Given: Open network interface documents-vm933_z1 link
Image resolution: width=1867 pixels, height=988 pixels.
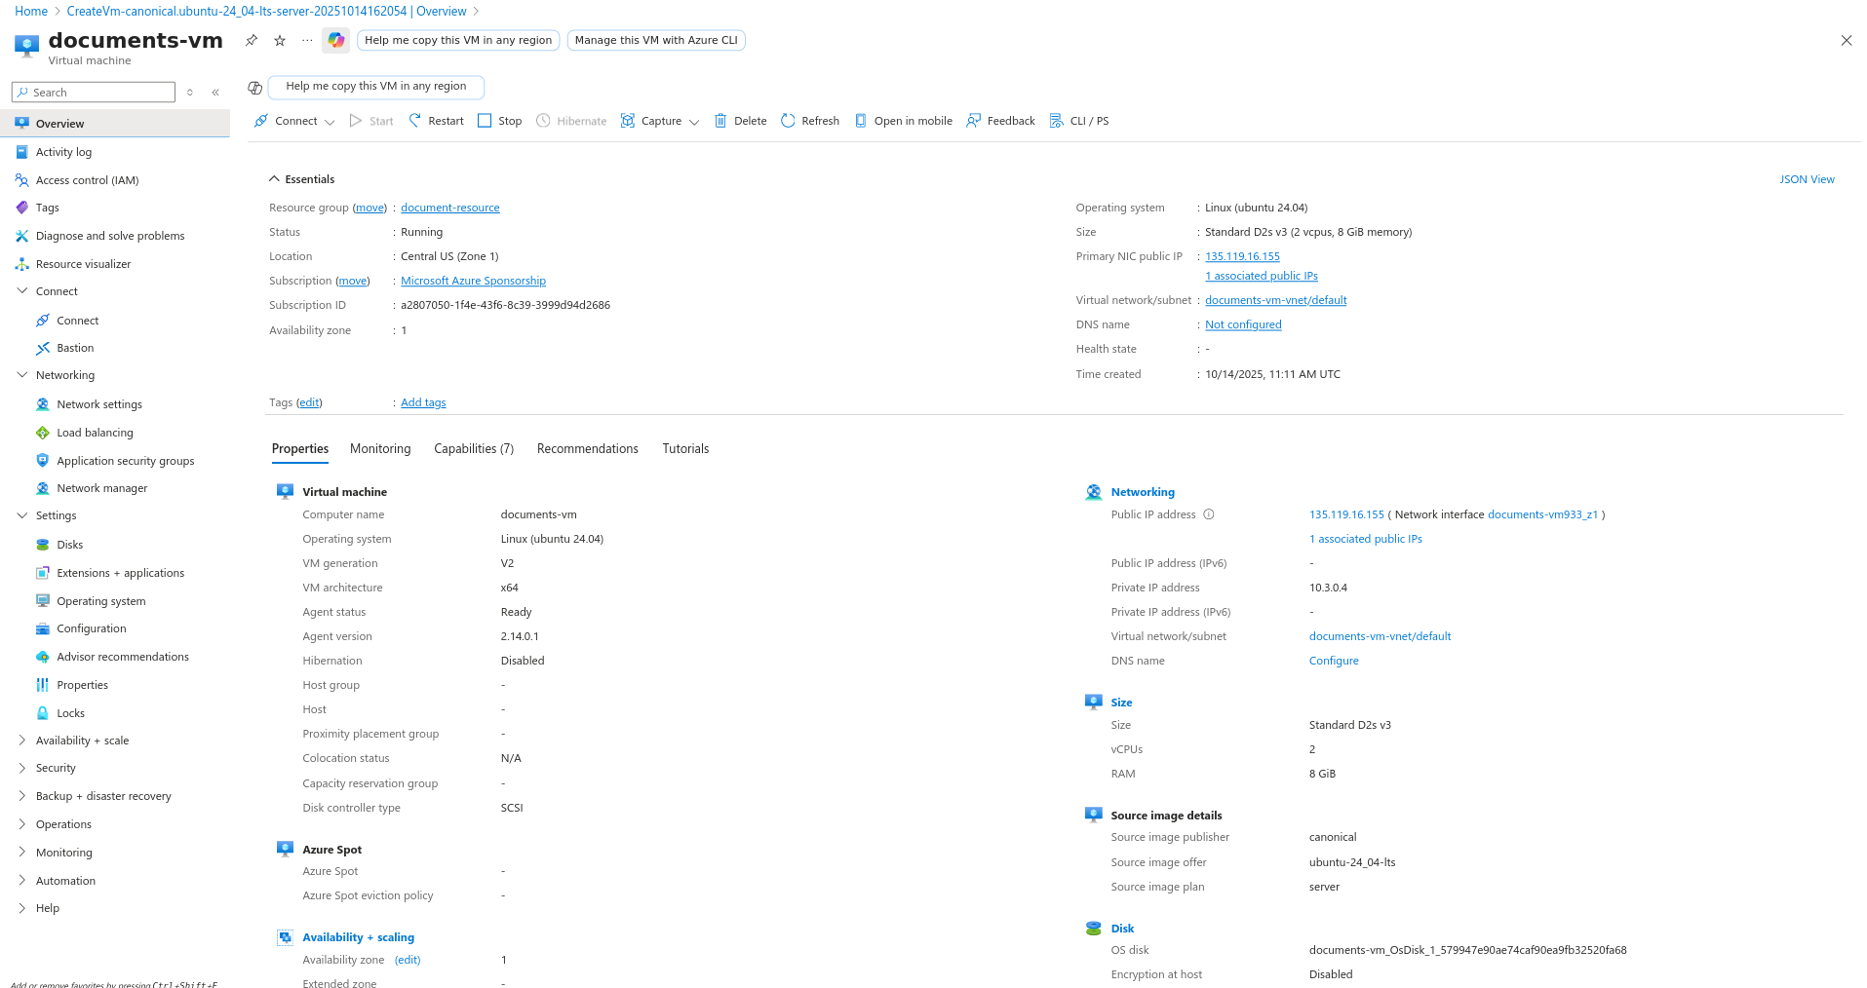Looking at the screenshot, I should [1542, 514].
